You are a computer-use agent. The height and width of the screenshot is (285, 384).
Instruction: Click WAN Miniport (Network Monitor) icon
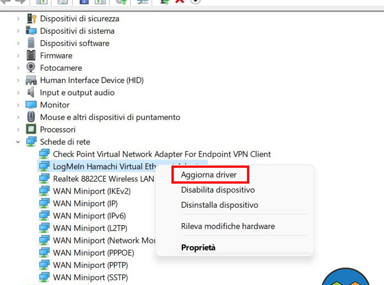44,241
